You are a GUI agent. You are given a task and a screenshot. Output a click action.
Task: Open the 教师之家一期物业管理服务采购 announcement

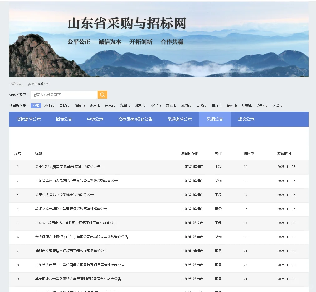point(71,209)
